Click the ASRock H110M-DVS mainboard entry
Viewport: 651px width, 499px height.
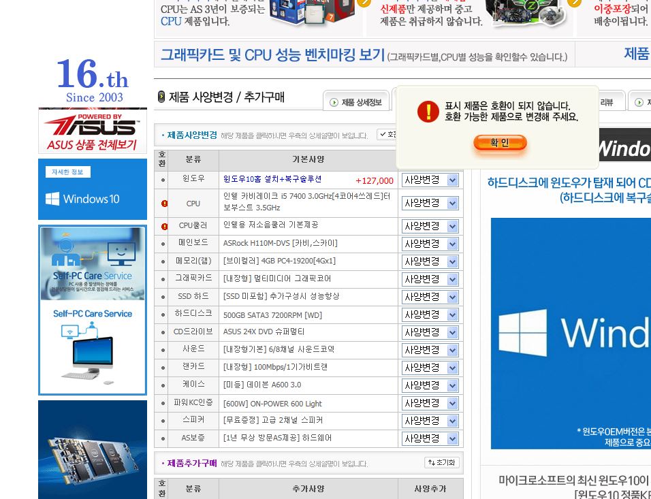(x=281, y=243)
